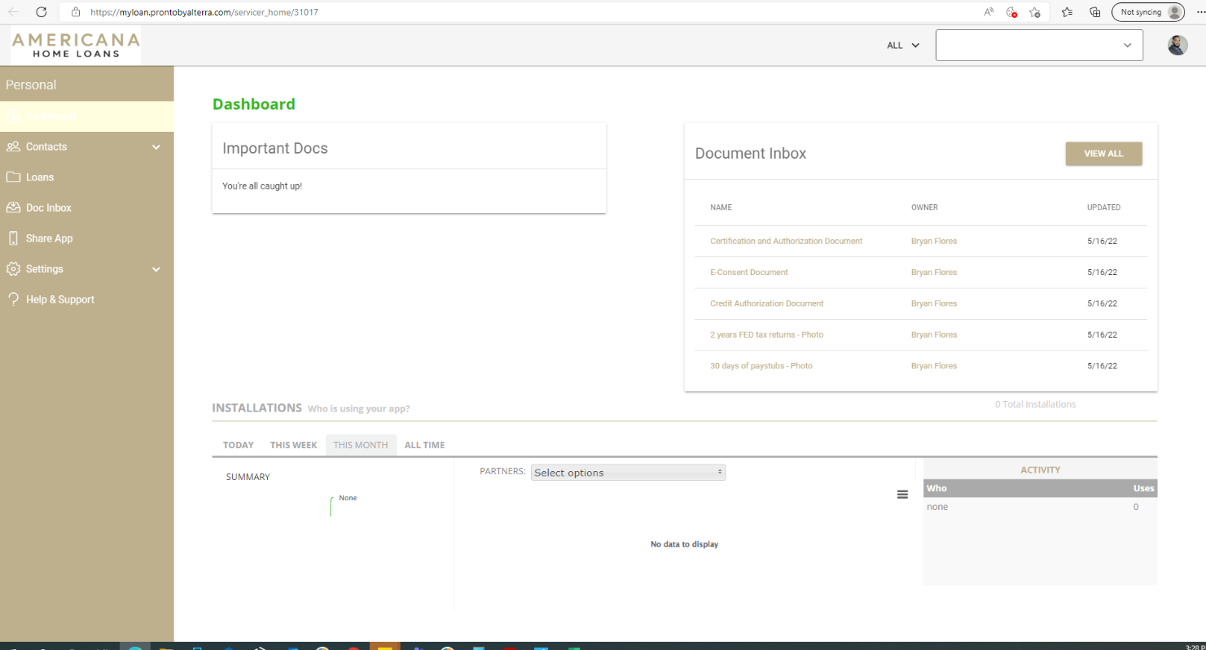The image size is (1206, 650).
Task: Refresh the browser page
Action: click(x=42, y=12)
